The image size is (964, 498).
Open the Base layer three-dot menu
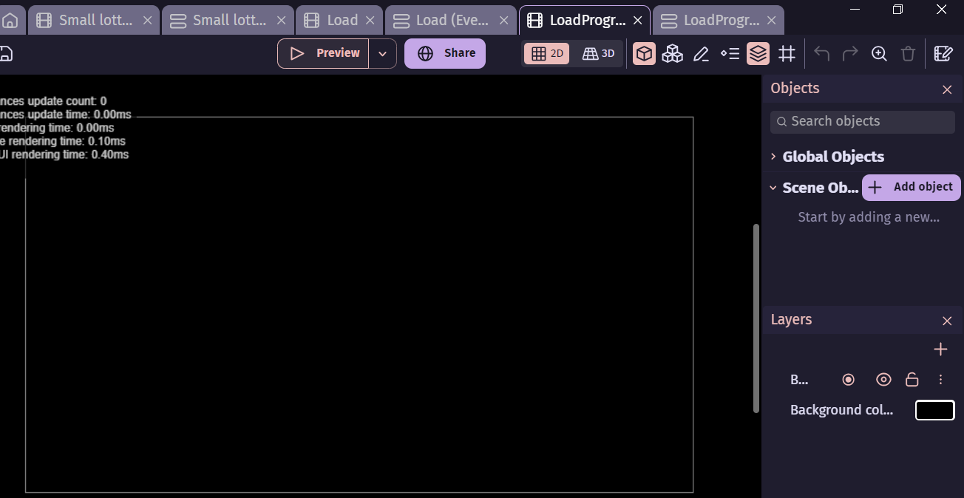click(x=940, y=380)
